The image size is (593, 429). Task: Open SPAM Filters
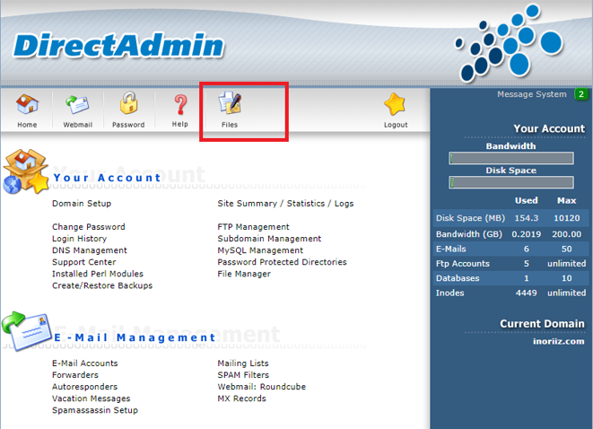[243, 375]
